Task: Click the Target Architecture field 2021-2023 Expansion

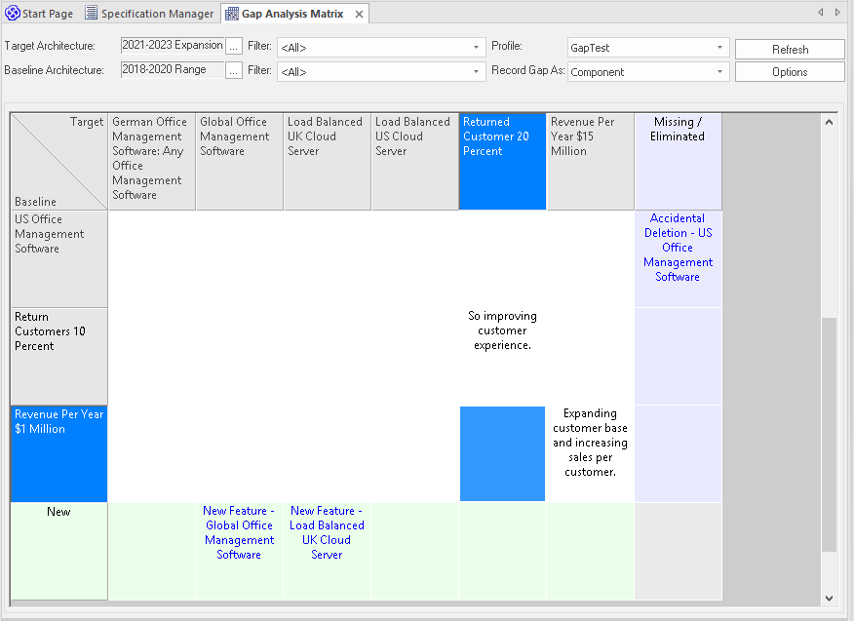Action: pos(172,46)
